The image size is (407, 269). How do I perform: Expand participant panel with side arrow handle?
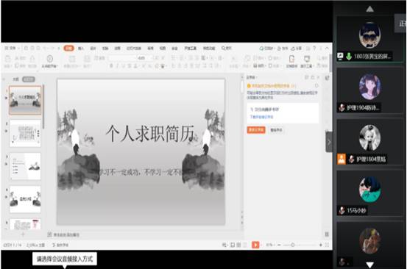click(329, 142)
